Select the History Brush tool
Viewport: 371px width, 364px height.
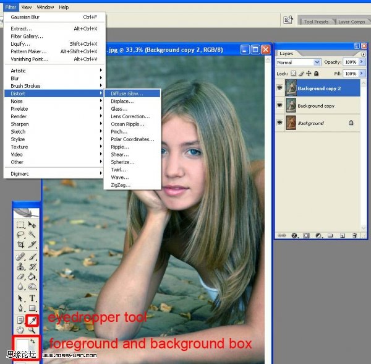tap(32, 267)
